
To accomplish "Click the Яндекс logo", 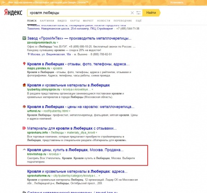I will [x=13, y=12].
